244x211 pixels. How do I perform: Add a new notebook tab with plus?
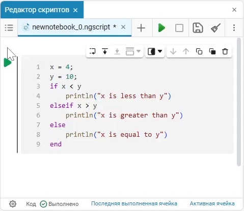pyautogui.click(x=141, y=28)
